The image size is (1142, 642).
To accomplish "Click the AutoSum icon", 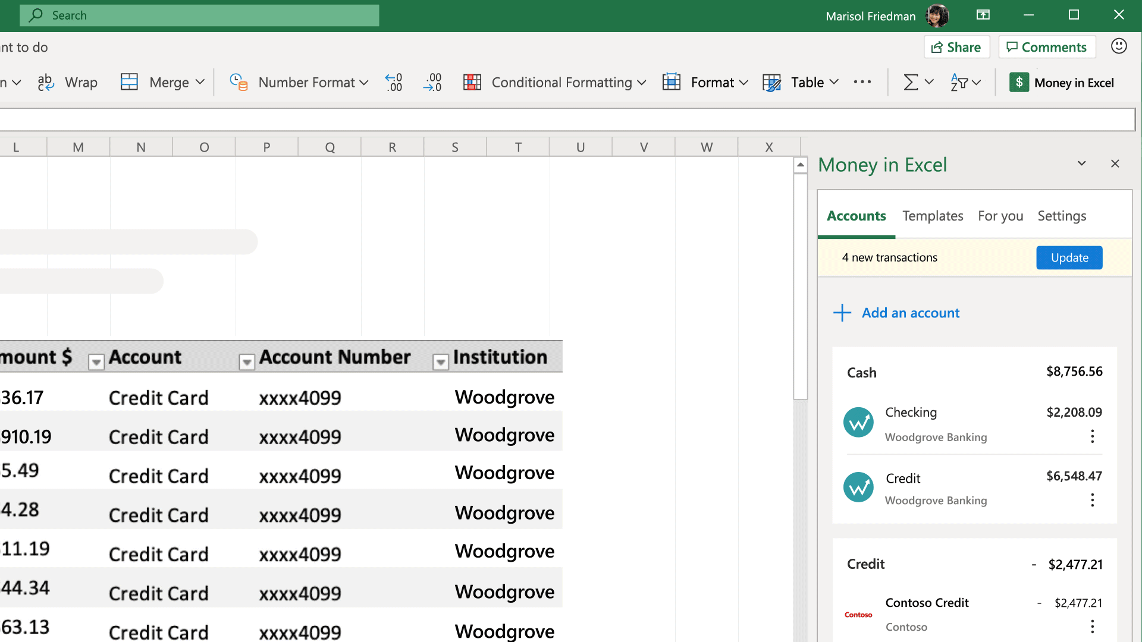I will click(908, 82).
